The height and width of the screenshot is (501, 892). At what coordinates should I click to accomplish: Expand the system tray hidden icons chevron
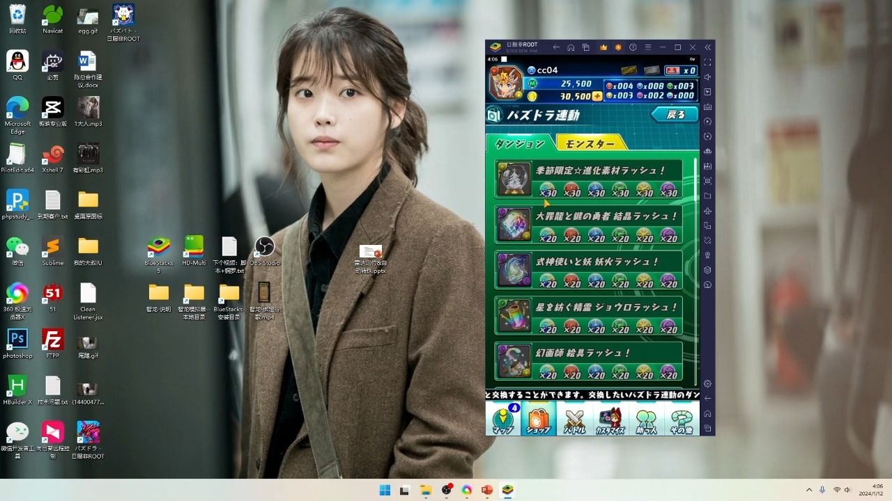(809, 490)
